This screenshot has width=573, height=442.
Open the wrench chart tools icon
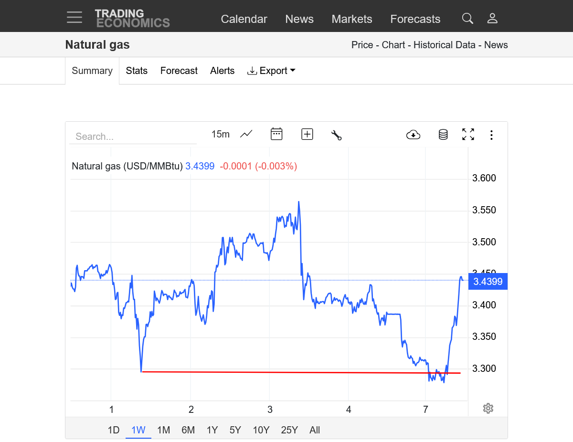(x=336, y=135)
